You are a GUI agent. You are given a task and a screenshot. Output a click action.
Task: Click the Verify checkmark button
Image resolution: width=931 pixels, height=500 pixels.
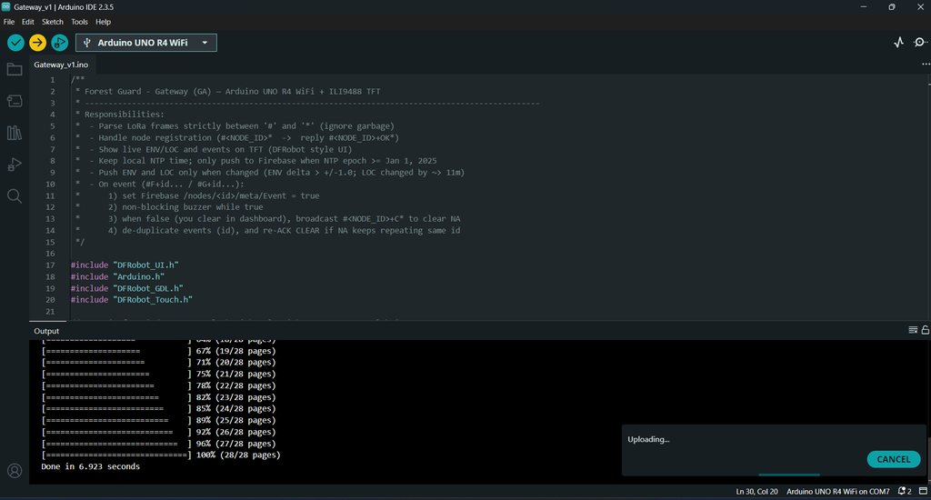click(15, 43)
